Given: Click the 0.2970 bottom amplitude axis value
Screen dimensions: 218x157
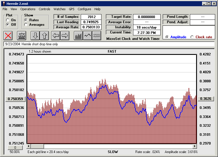Looking at the screenshot, I should point(205,143).
